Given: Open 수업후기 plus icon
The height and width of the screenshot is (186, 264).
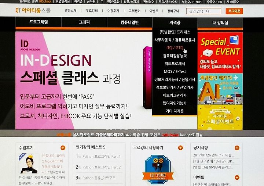Looking at the screenshot, I should coord(63,148).
